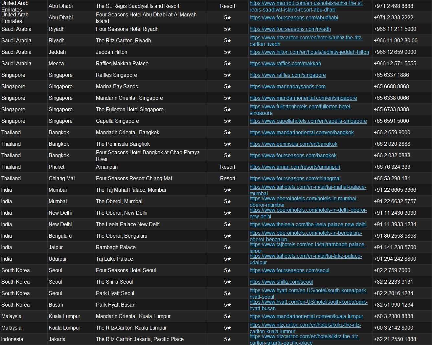Click the 'Indonesia' country cell
Screen dimensions: 432x345
click(x=24, y=339)
